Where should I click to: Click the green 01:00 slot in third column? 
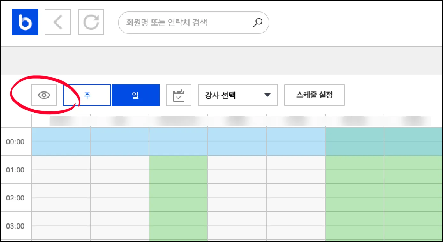178,170
